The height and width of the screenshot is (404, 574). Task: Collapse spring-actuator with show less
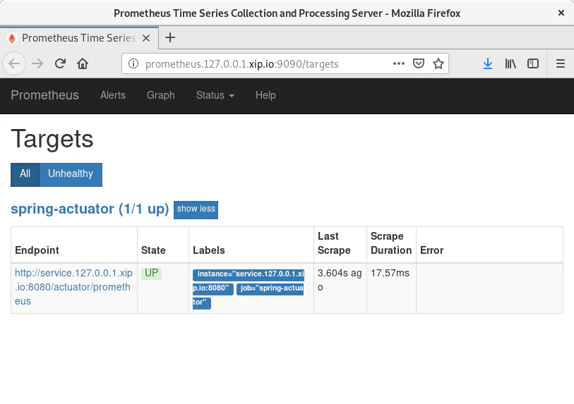click(x=196, y=209)
